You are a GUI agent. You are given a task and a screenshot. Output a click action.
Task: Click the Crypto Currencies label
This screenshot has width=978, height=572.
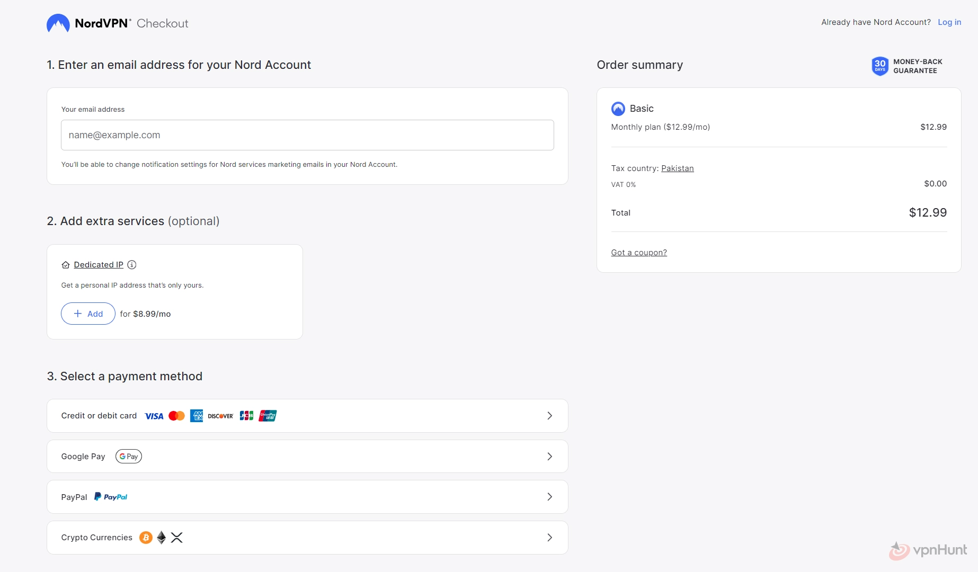tap(97, 538)
